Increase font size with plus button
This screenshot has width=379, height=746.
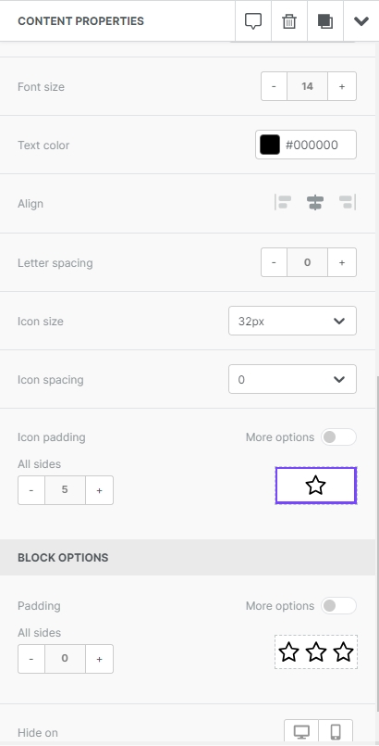tap(341, 86)
